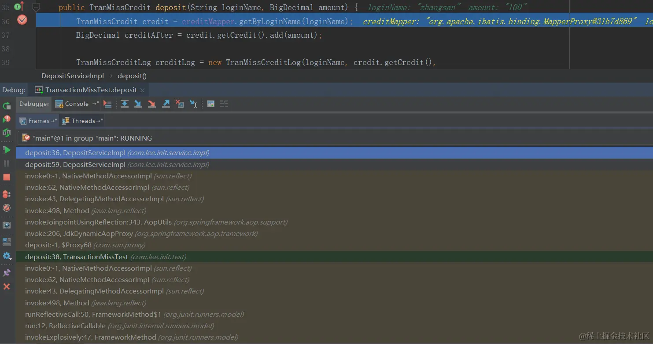Image resolution: width=653 pixels, height=344 pixels.
Task: Toggle breakpoint on editor line 36
Action: pos(22,20)
